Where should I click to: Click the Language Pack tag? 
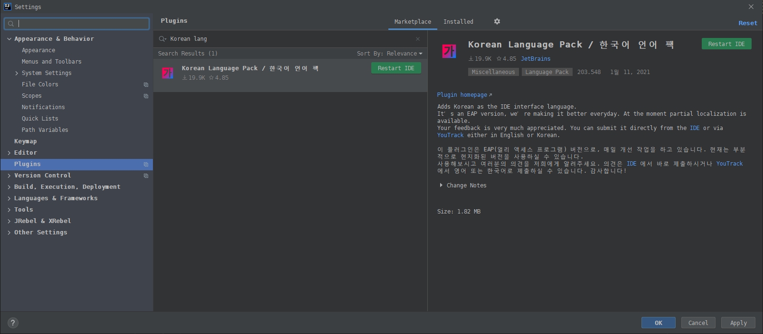(x=547, y=72)
